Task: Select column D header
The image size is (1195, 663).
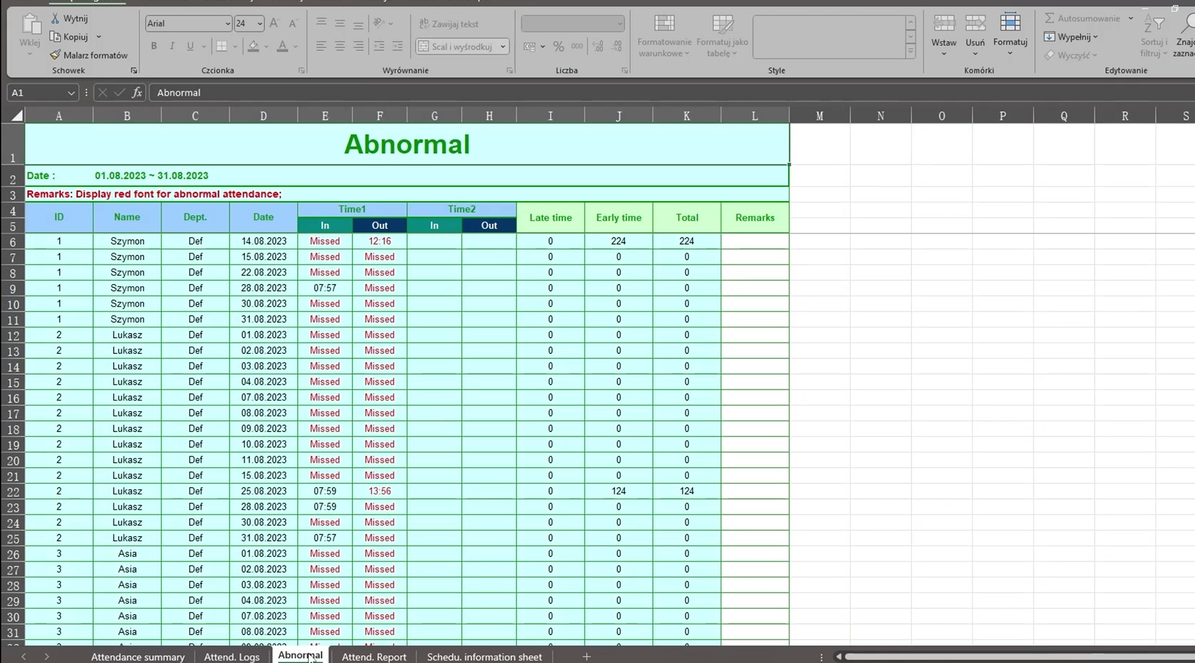Action: 263,116
